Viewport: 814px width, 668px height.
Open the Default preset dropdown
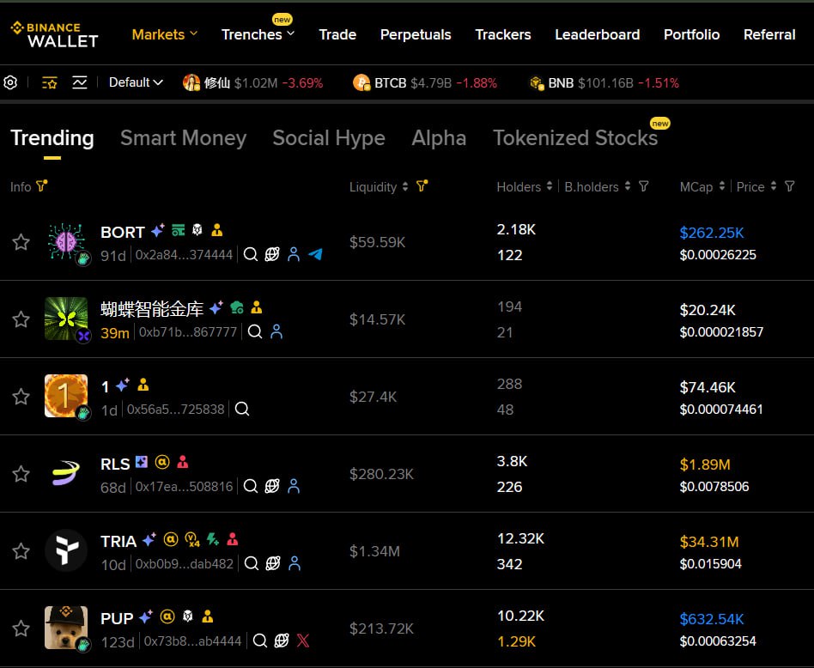(135, 82)
